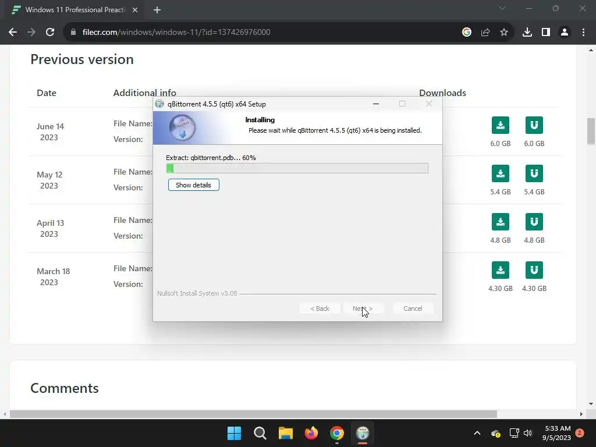Viewport: 596px width, 447px height.
Task: Open Windows Search from the taskbar
Action: point(260,433)
